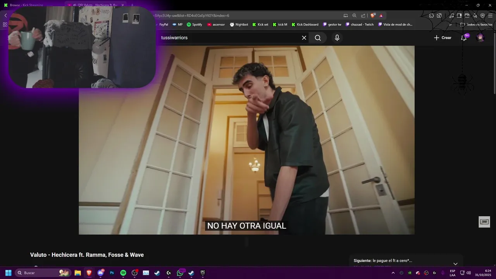Open Discord from the taskbar

click(101, 273)
